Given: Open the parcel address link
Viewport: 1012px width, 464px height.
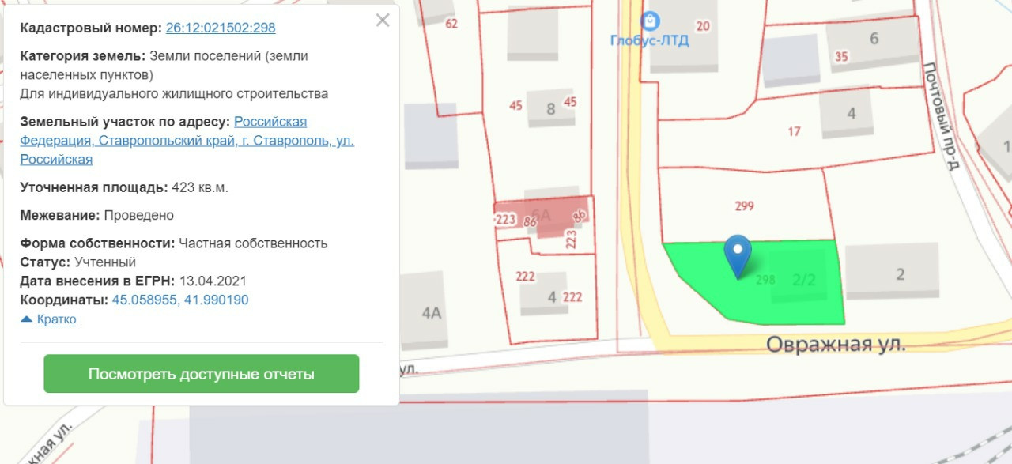Looking at the screenshot, I should coord(187,141).
